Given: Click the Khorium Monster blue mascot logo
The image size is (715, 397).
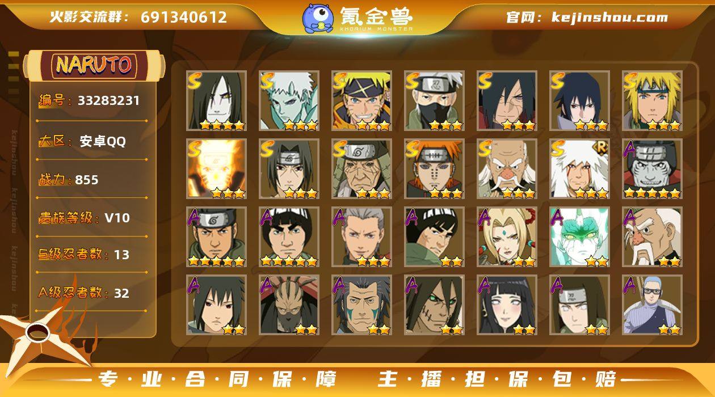Looking at the screenshot, I should (x=318, y=18).
